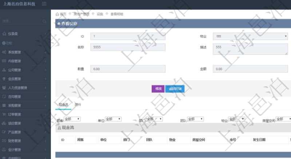Click the 会员管理 sidebar icon
291x159 pixels.
(4, 79)
